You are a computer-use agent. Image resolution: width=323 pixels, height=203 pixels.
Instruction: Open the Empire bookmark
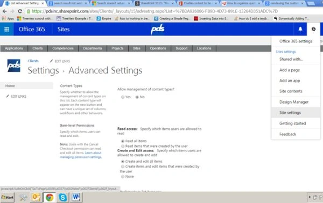pyautogui.click(x=104, y=18)
